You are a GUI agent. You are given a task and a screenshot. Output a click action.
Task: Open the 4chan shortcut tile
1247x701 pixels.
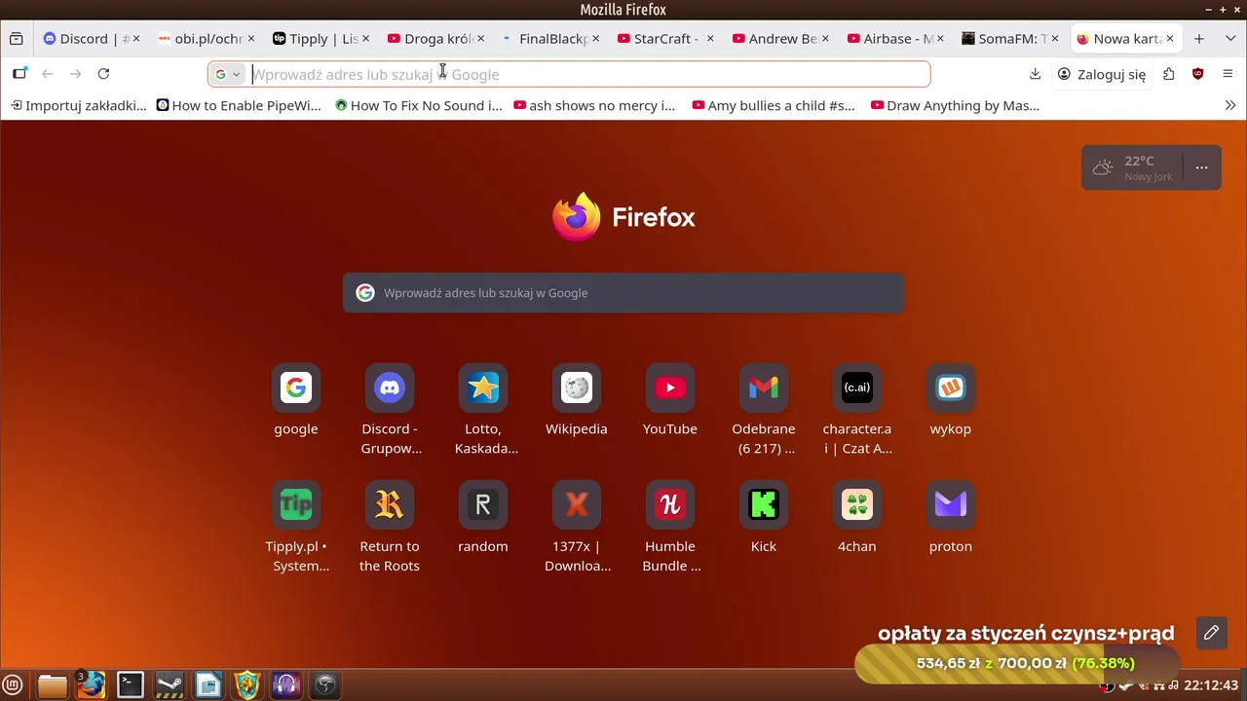click(857, 504)
